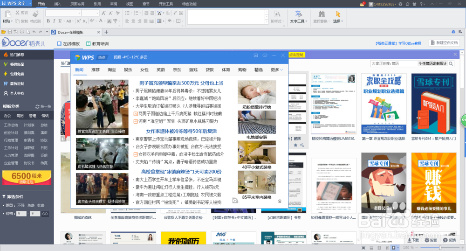
Task: Open the mail notification icon in title bar
Action: pos(362,4)
